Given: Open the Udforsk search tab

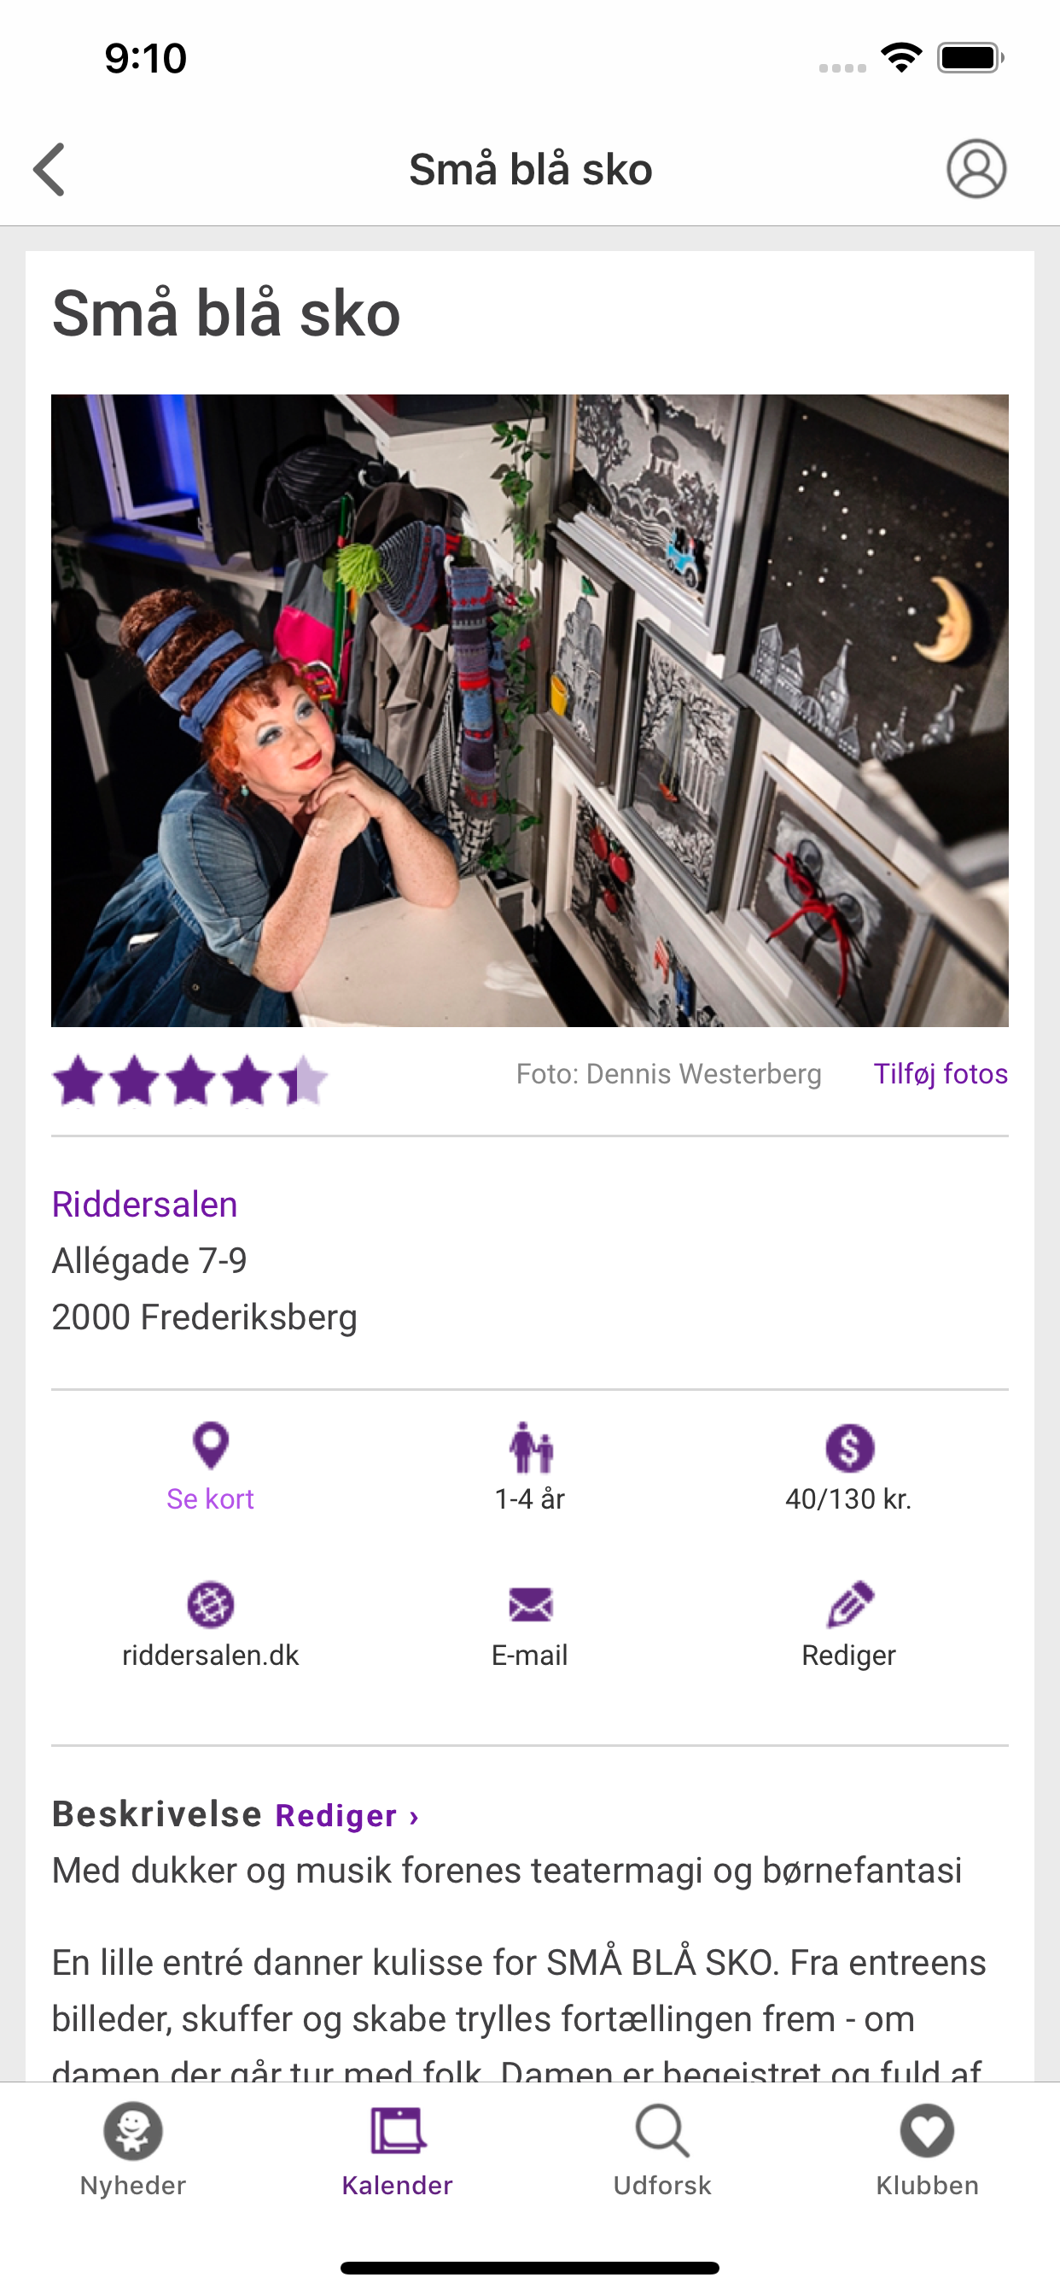Looking at the screenshot, I should pos(661,2151).
